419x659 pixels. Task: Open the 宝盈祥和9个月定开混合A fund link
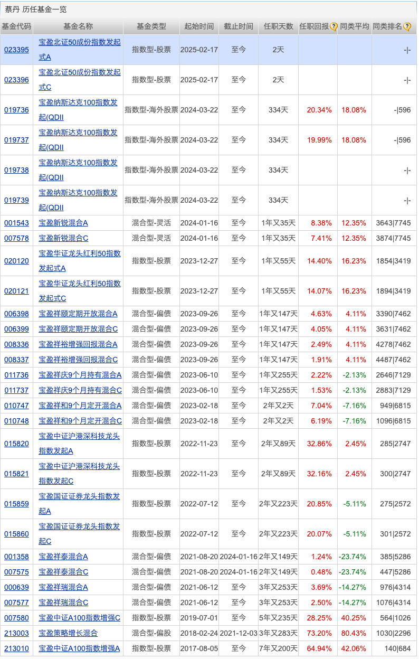click(80, 406)
